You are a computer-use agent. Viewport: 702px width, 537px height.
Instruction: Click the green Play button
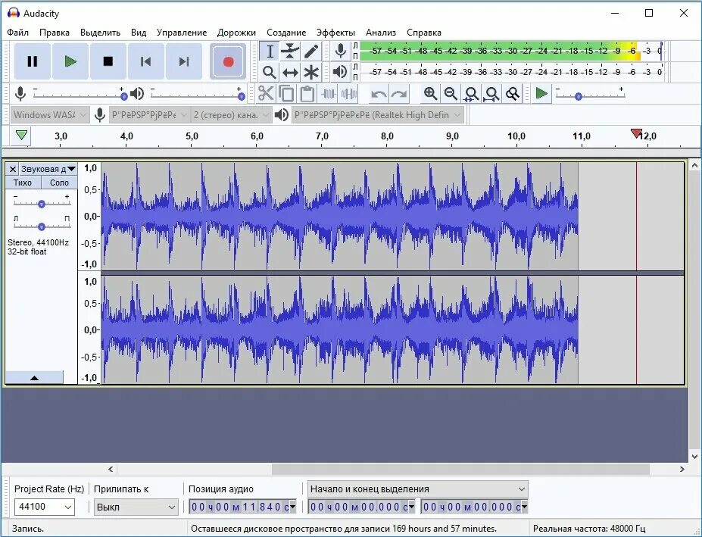[70, 61]
